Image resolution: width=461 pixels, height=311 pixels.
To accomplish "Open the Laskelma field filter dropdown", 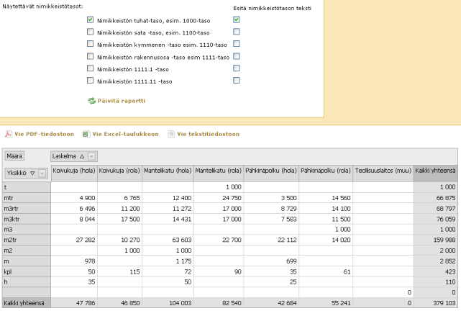I will click(x=91, y=155).
